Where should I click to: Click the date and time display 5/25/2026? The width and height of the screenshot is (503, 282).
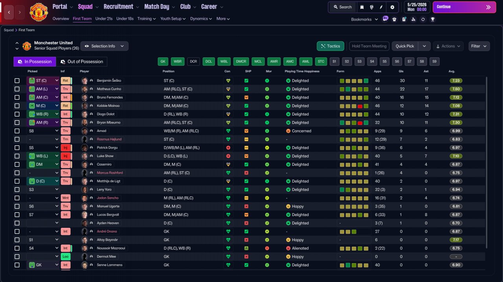tap(416, 7)
